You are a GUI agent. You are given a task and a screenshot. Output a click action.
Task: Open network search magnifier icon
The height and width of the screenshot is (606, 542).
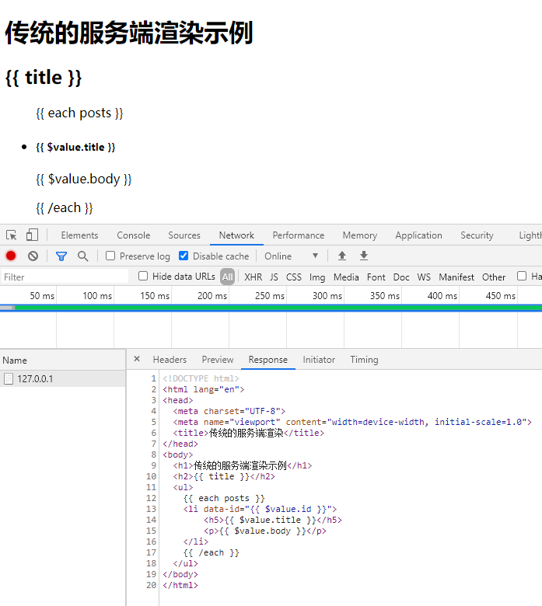click(x=82, y=256)
